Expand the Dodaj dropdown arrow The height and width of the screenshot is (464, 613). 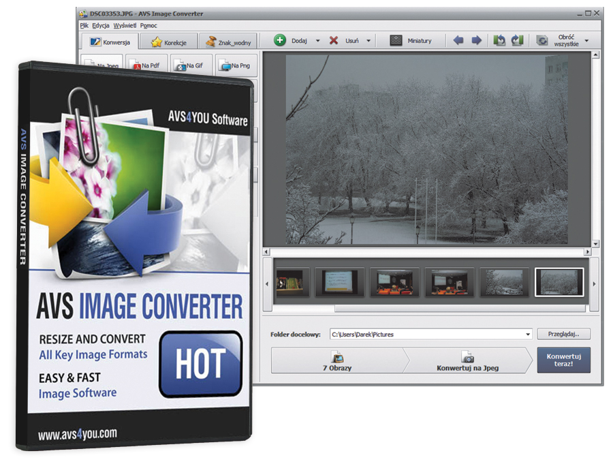point(317,41)
